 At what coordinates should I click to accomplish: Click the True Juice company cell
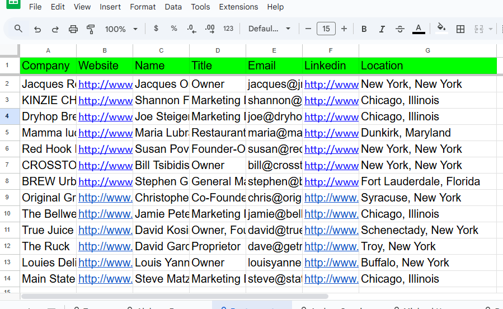(x=48, y=230)
